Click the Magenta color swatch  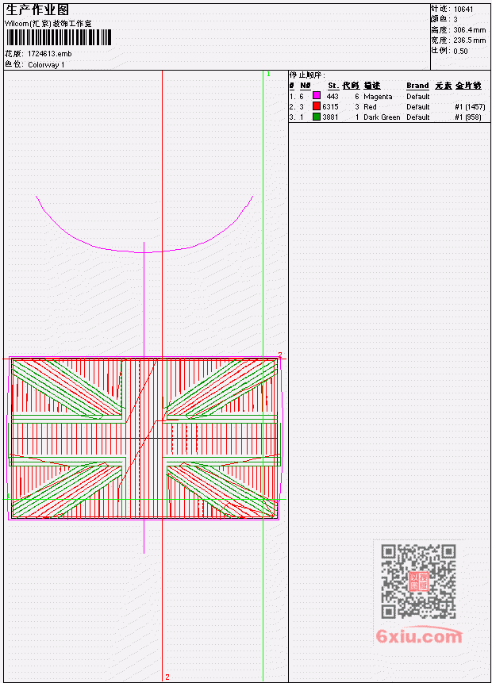[x=317, y=95]
